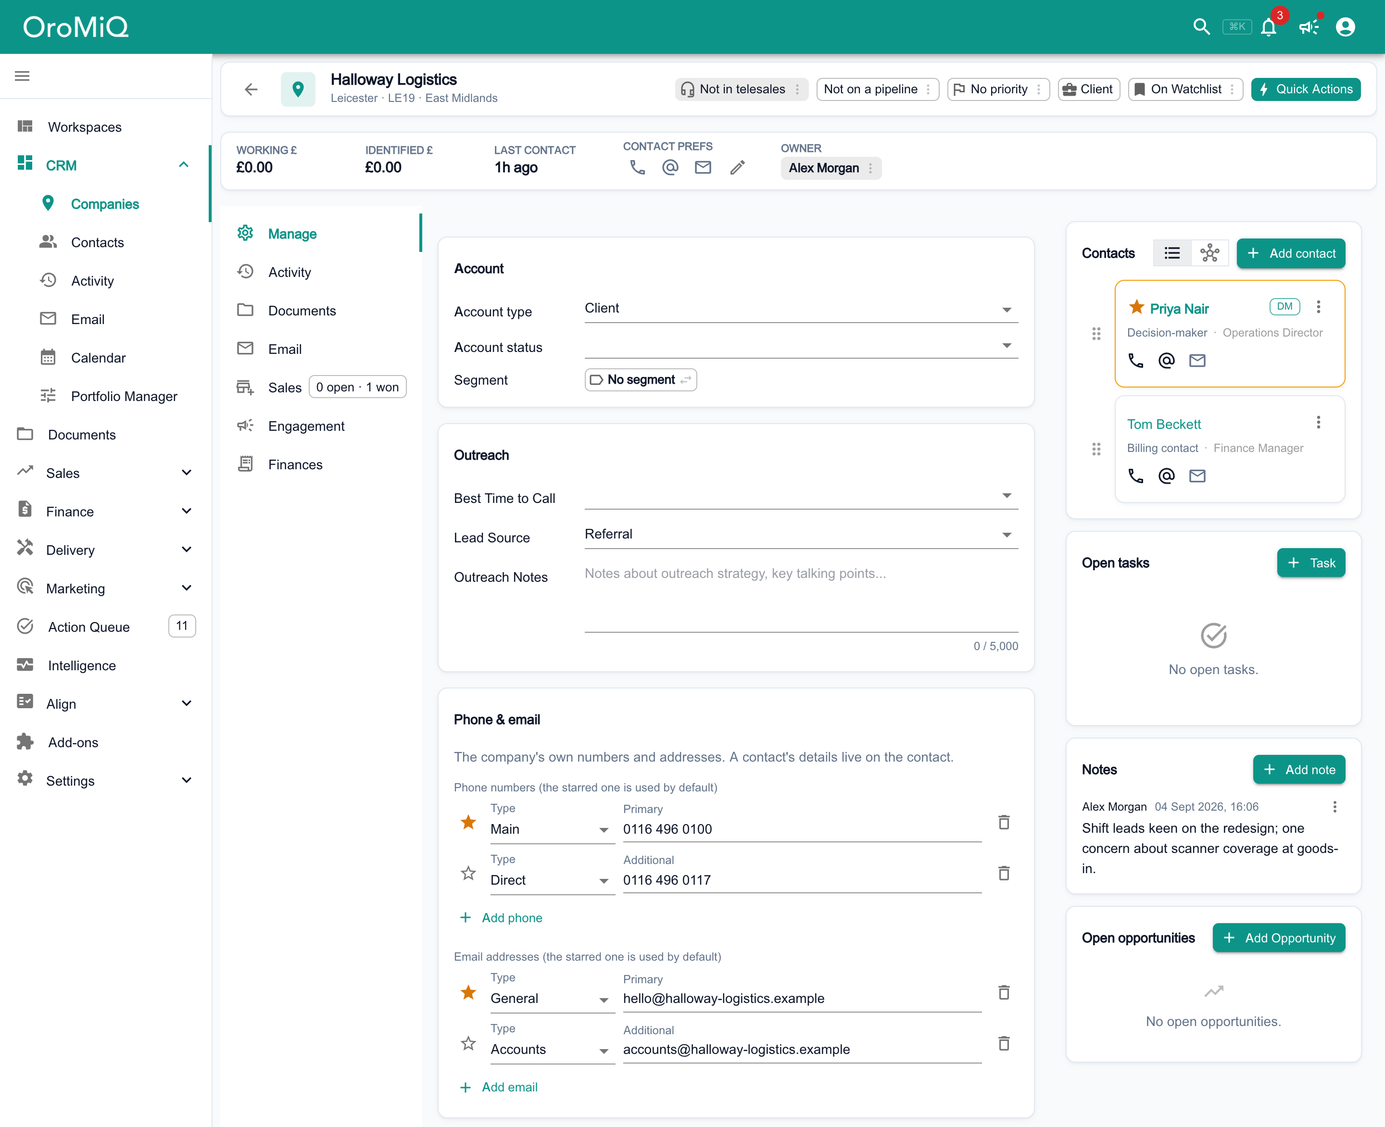Email Tom Beckett using envelope icon
Image resolution: width=1385 pixels, height=1127 pixels.
pos(1197,476)
